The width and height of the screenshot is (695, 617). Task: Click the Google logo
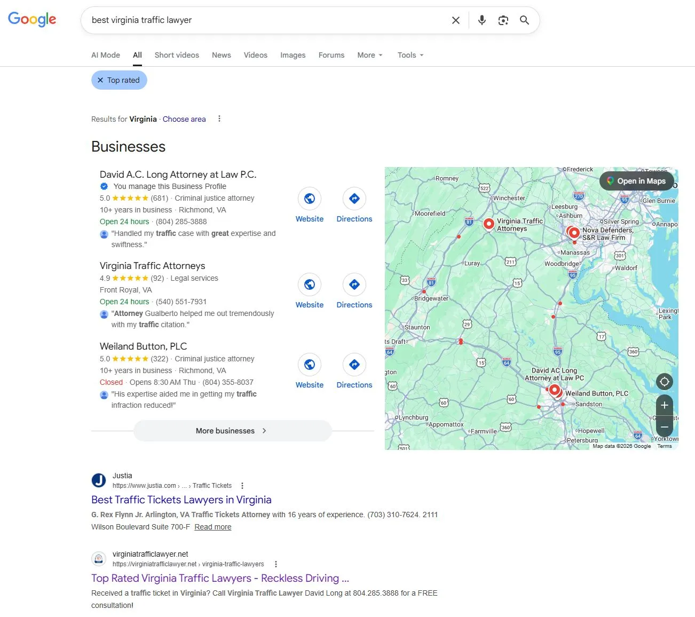pos(32,19)
